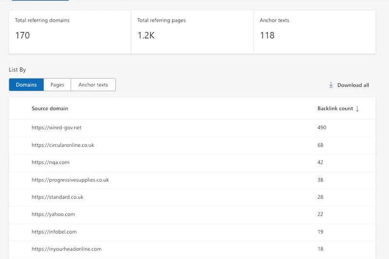
Task: Select the https://circularonline.co.uk row
Action: 192,146
